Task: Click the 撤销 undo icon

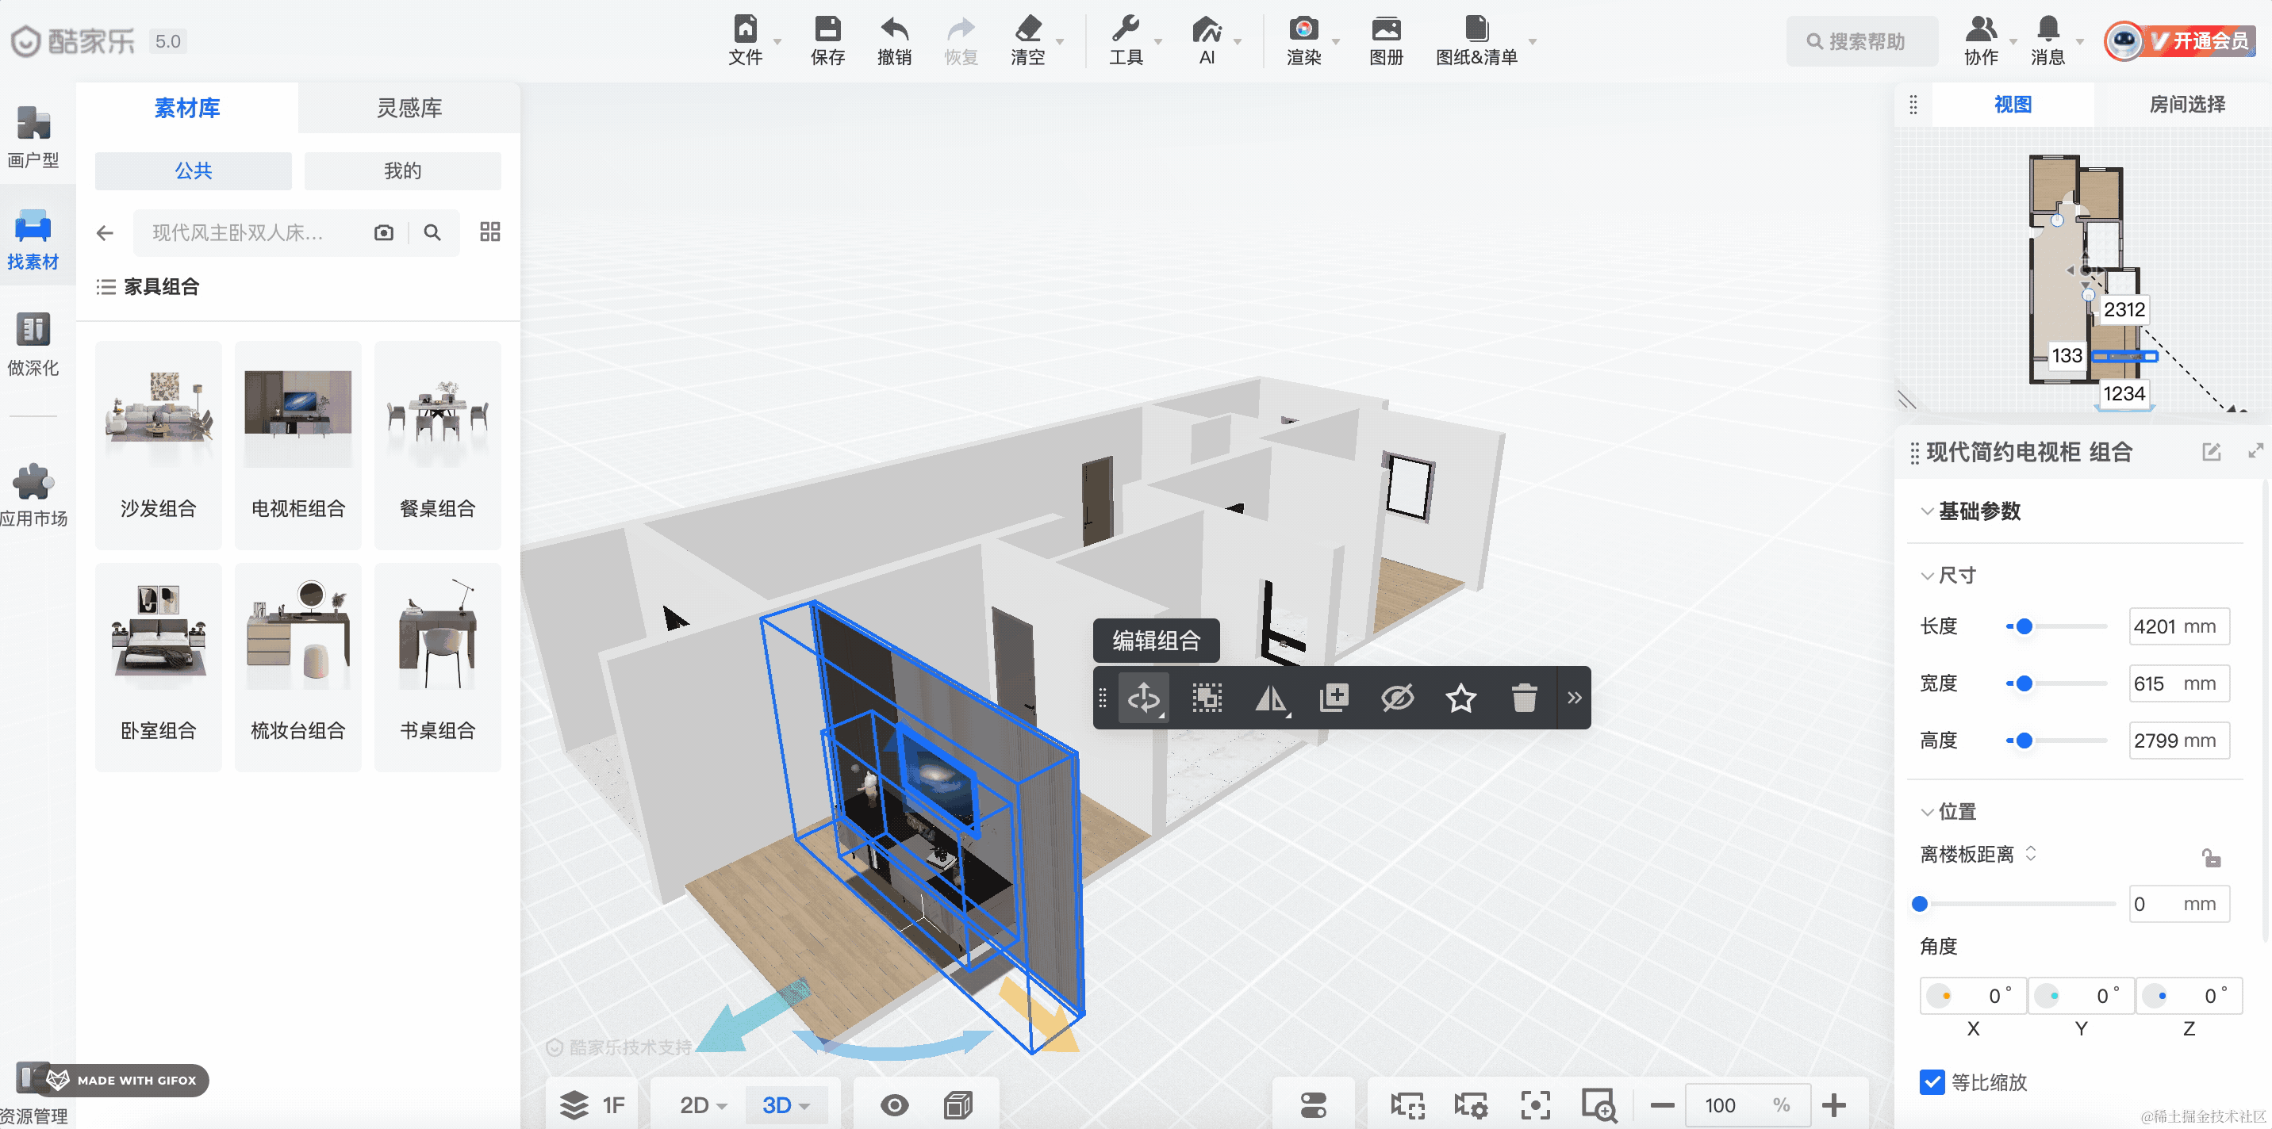Action: pos(894,29)
